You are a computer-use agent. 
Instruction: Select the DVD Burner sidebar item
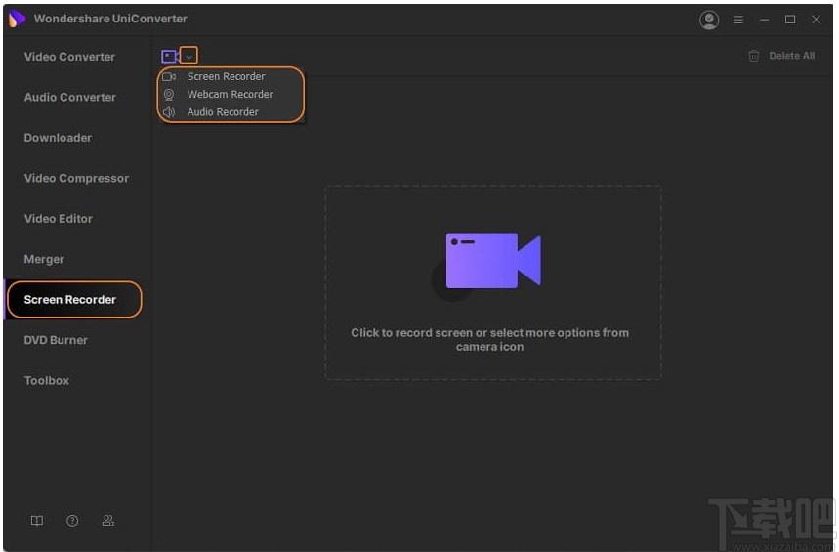point(56,340)
